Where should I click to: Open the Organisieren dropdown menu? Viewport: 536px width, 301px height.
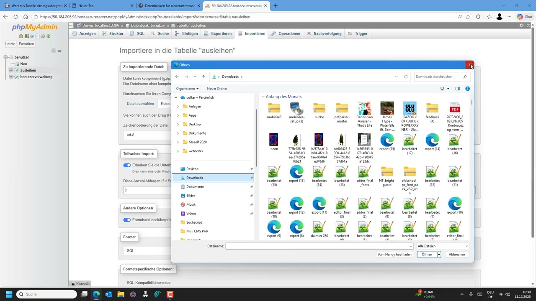[x=187, y=89]
